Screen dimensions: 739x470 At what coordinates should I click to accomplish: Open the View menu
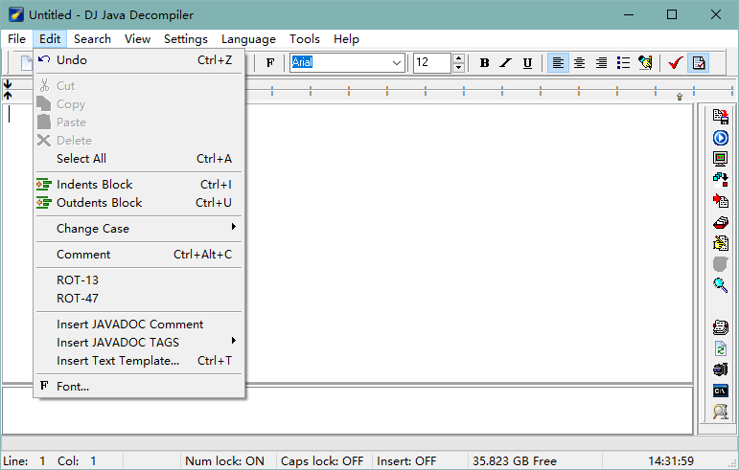tap(138, 39)
